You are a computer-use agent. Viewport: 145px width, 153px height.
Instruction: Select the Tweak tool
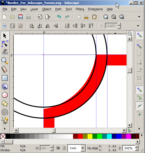coord(5,52)
